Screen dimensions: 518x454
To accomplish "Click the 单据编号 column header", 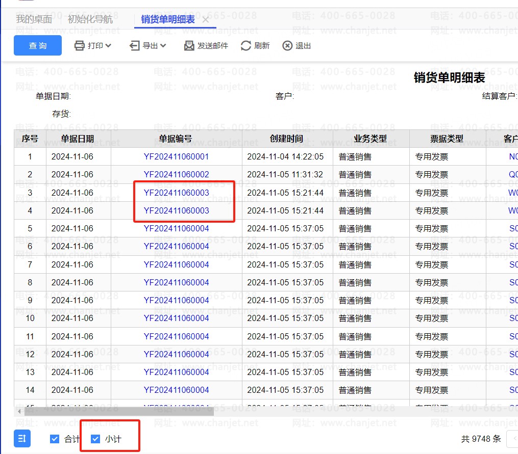I will tap(177, 139).
